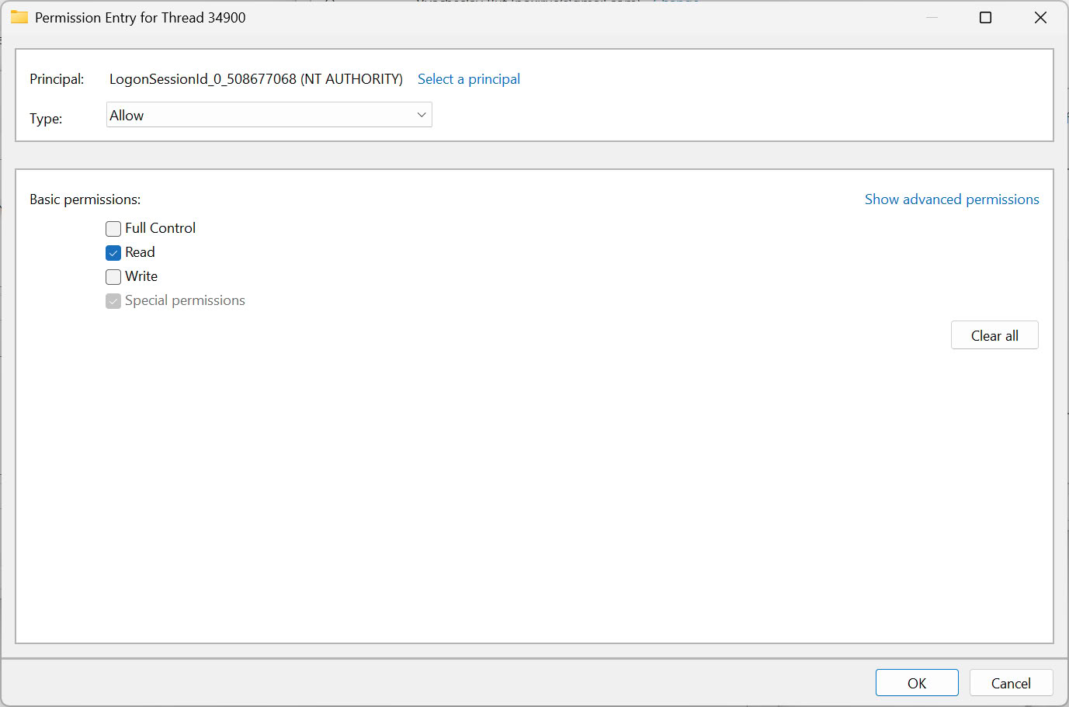Open the Type combo box showing Allow
Screen dimensions: 1069x707
(x=269, y=115)
